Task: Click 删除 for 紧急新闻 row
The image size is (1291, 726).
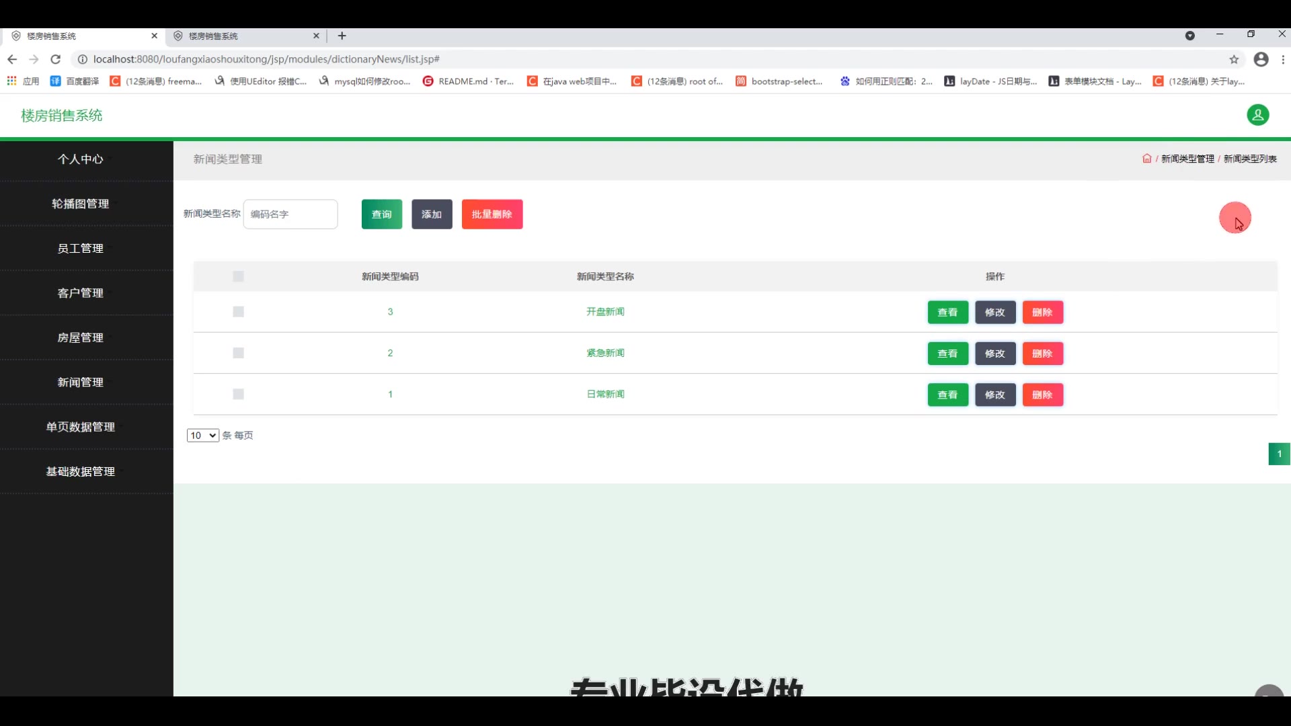Action: click(1042, 354)
